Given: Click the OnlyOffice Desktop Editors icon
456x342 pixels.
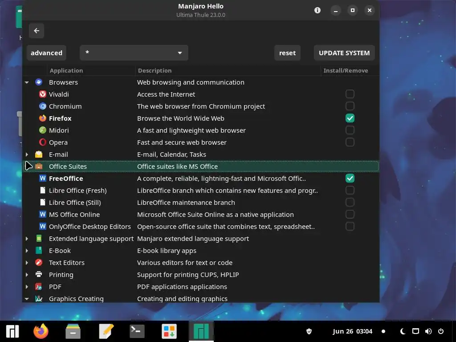Looking at the screenshot, I should [43, 226].
